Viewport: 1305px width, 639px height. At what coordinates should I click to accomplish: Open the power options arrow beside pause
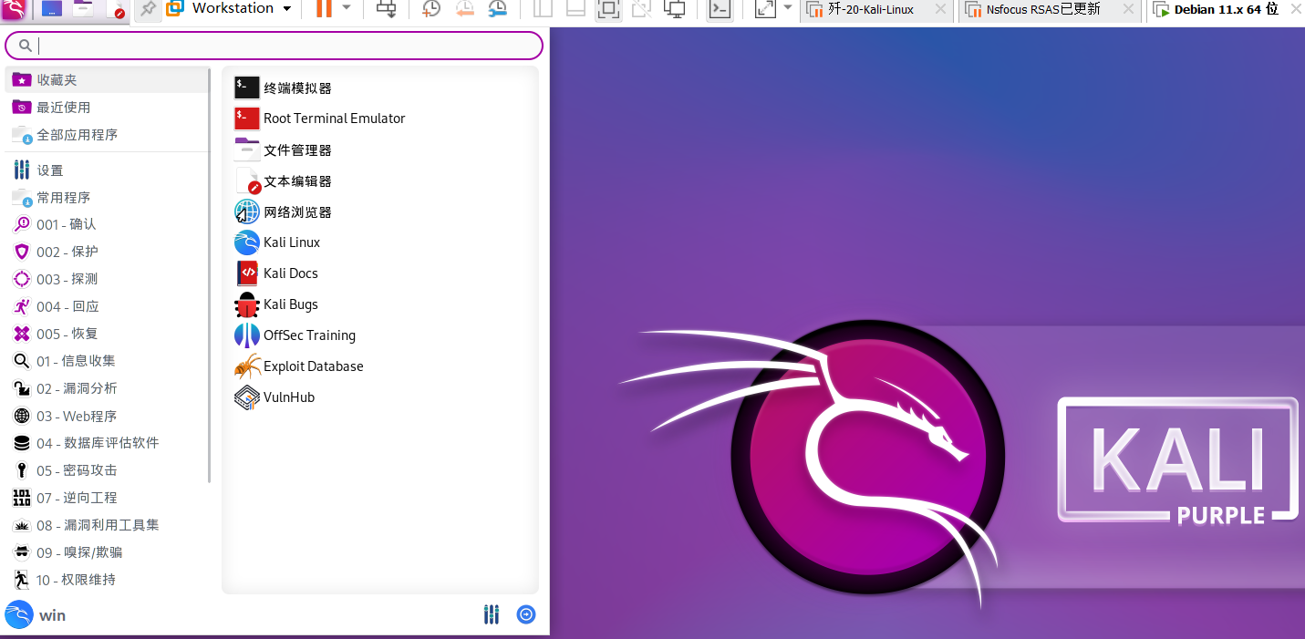346,8
